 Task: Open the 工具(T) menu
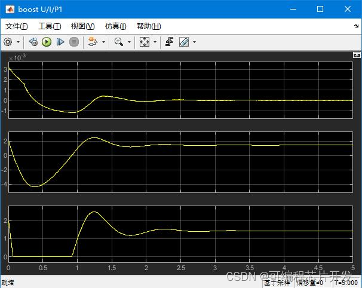(x=50, y=26)
